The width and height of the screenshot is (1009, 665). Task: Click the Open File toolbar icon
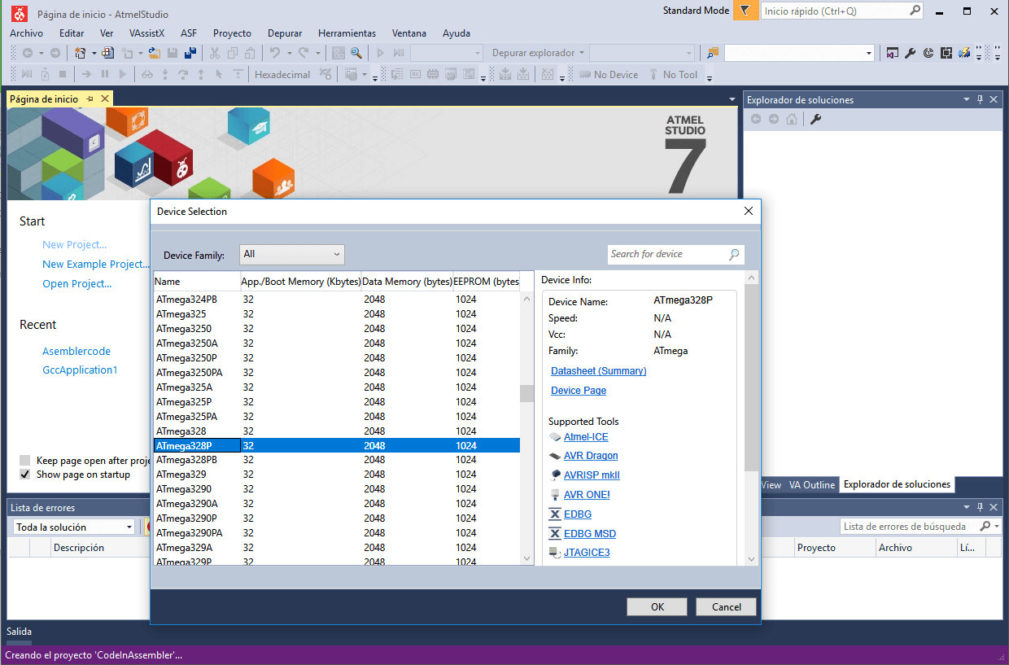tap(154, 53)
